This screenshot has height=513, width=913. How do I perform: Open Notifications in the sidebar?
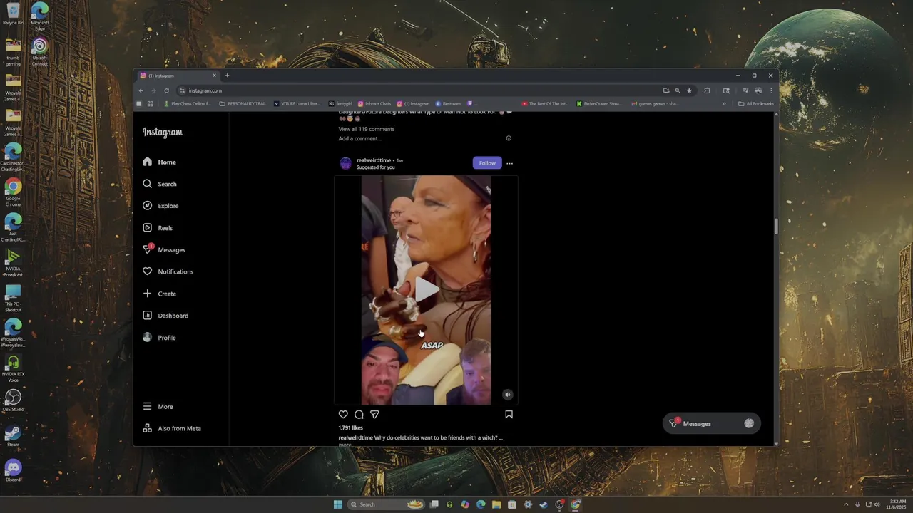[x=168, y=271]
